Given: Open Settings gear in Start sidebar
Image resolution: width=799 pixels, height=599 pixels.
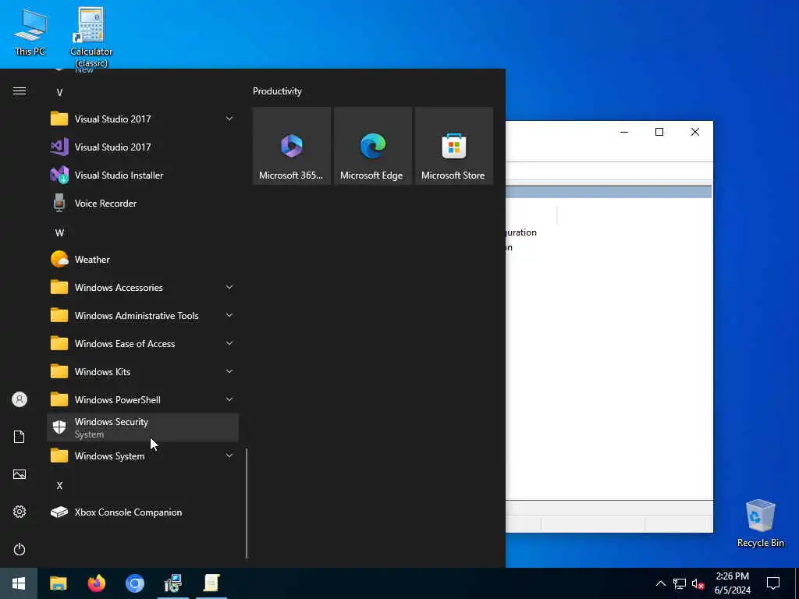Looking at the screenshot, I should coord(20,512).
